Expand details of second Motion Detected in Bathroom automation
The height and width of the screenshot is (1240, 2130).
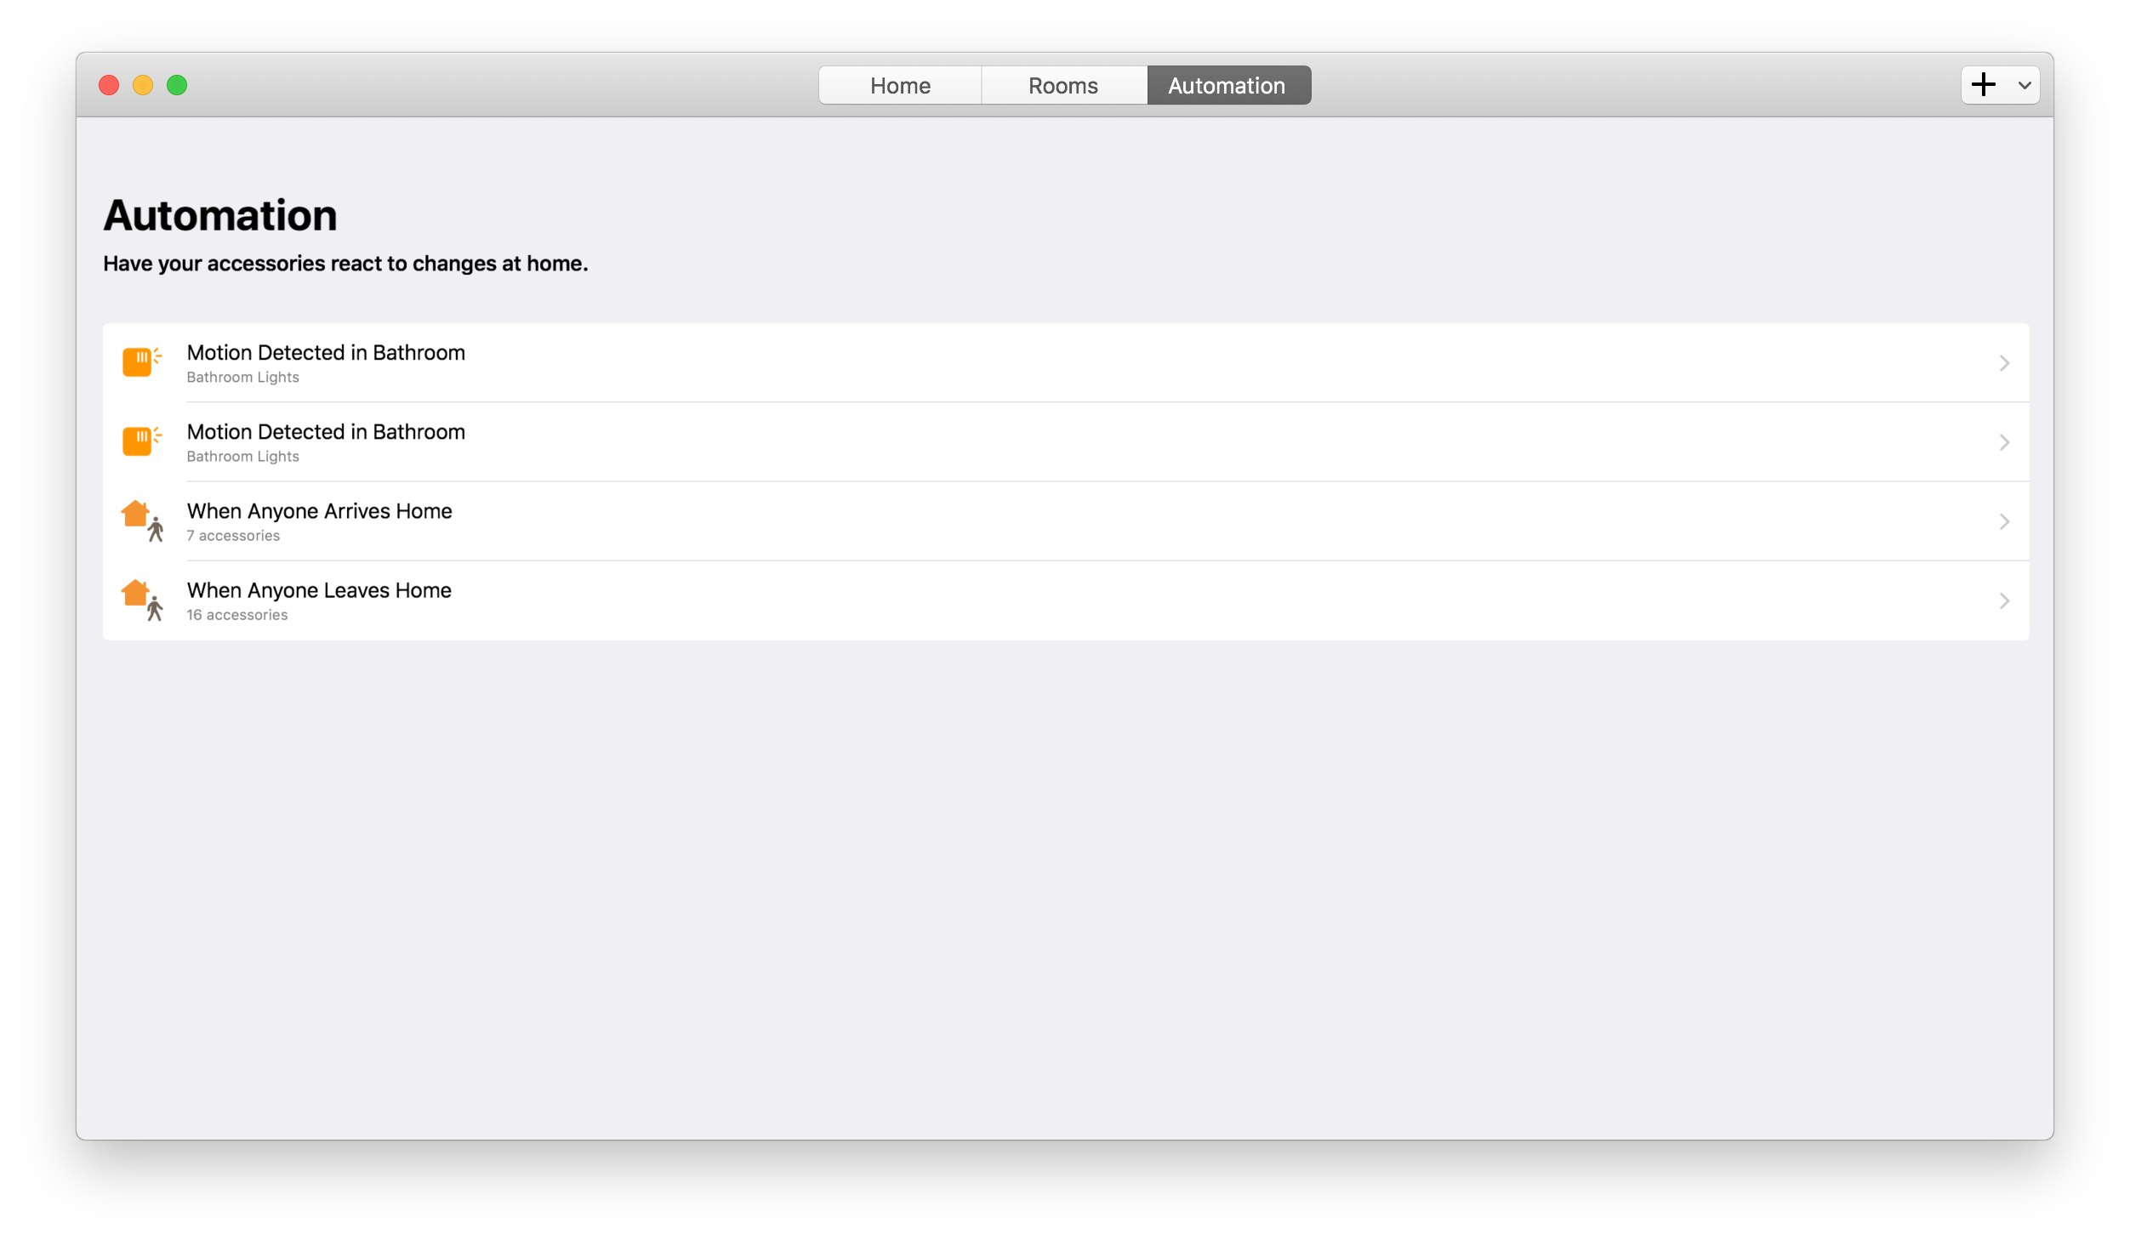click(x=2006, y=441)
